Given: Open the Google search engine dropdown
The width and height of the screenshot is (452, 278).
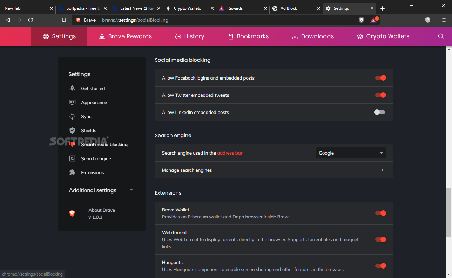Looking at the screenshot, I should pyautogui.click(x=351, y=153).
